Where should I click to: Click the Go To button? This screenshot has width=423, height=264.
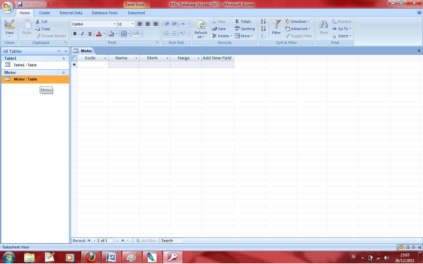coord(342,29)
